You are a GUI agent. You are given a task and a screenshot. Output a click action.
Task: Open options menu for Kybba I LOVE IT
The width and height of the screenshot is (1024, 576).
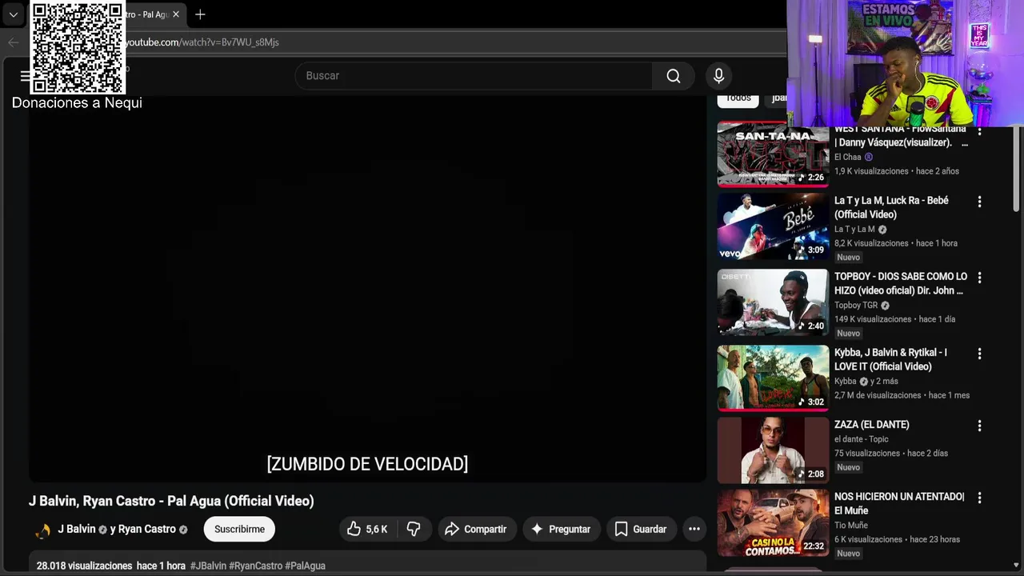click(979, 354)
